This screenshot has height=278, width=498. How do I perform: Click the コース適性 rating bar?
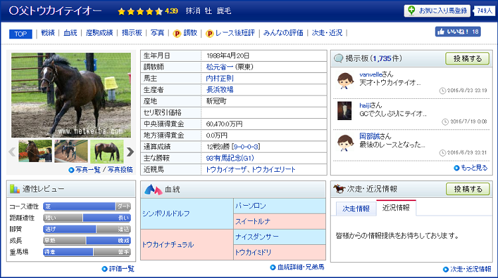87,206
